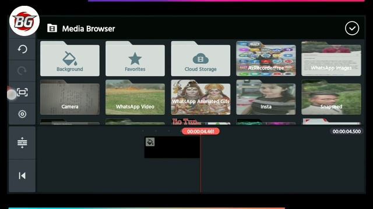Image resolution: width=373 pixels, height=209 pixels.
Task: Open the project settings gear icon
Action: click(x=22, y=114)
